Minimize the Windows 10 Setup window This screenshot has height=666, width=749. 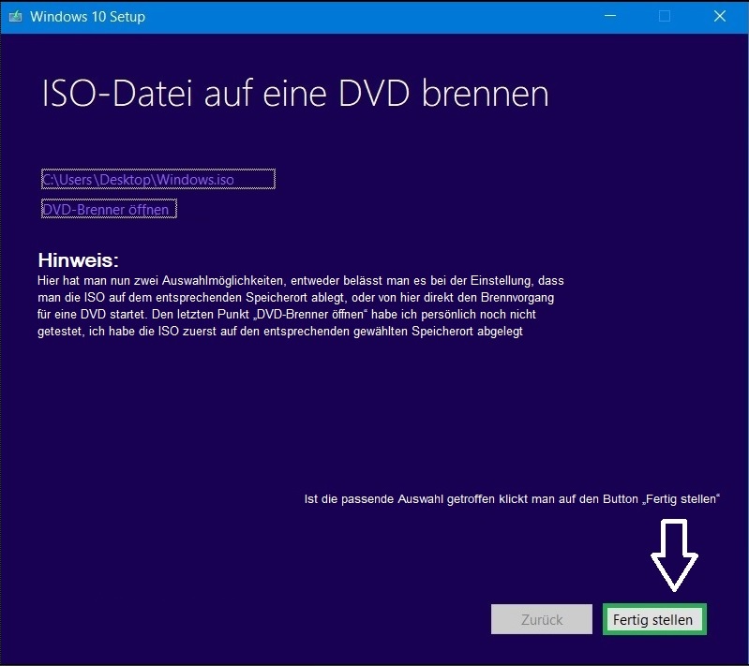(610, 16)
